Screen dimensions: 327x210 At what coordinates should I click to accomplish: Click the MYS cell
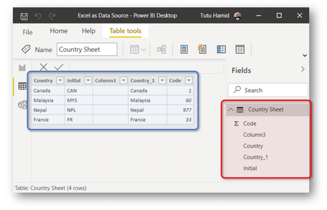pos(79,101)
